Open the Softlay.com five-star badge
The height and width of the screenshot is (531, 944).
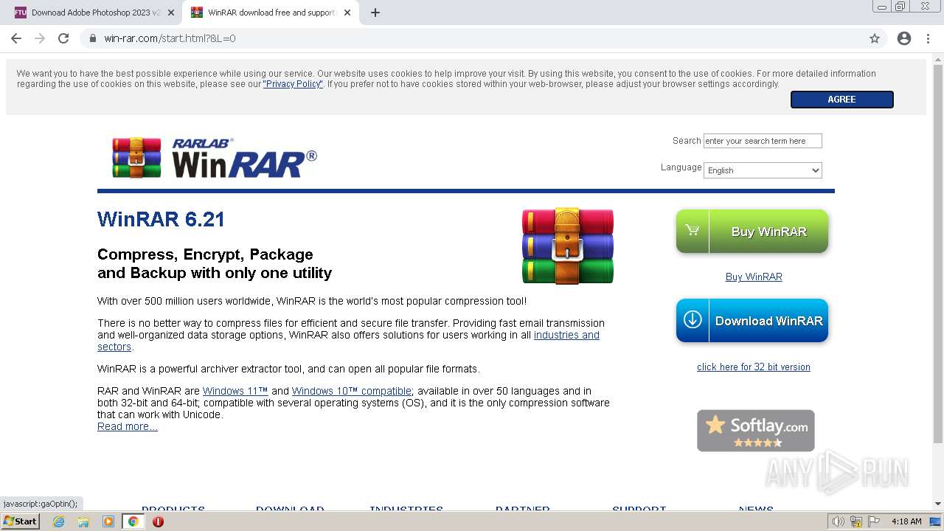click(756, 431)
